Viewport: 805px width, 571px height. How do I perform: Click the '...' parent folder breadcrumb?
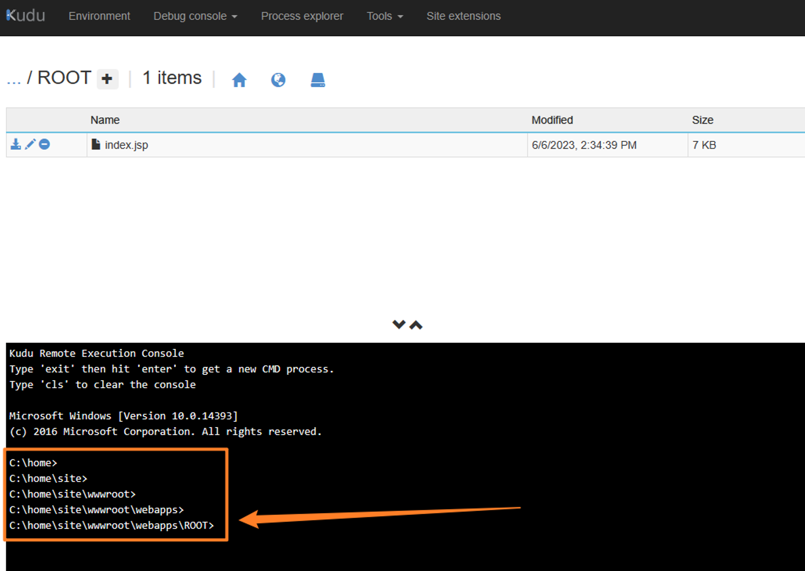click(x=14, y=78)
